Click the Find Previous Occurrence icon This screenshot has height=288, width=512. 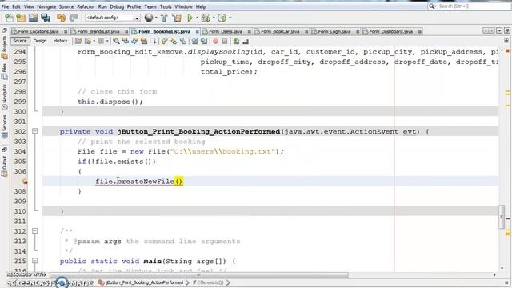126,41
